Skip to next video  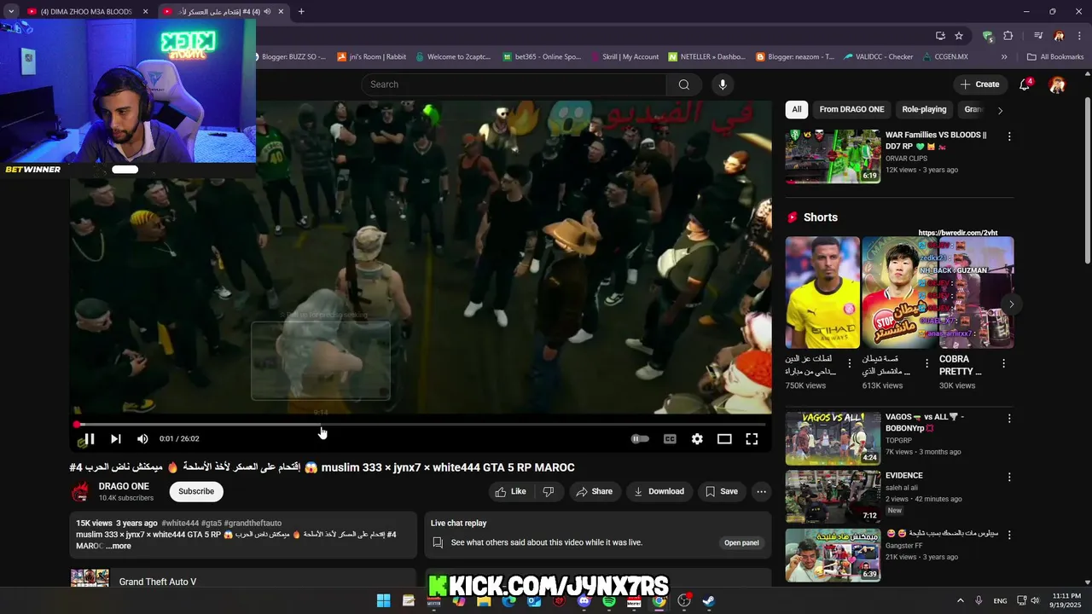(116, 439)
